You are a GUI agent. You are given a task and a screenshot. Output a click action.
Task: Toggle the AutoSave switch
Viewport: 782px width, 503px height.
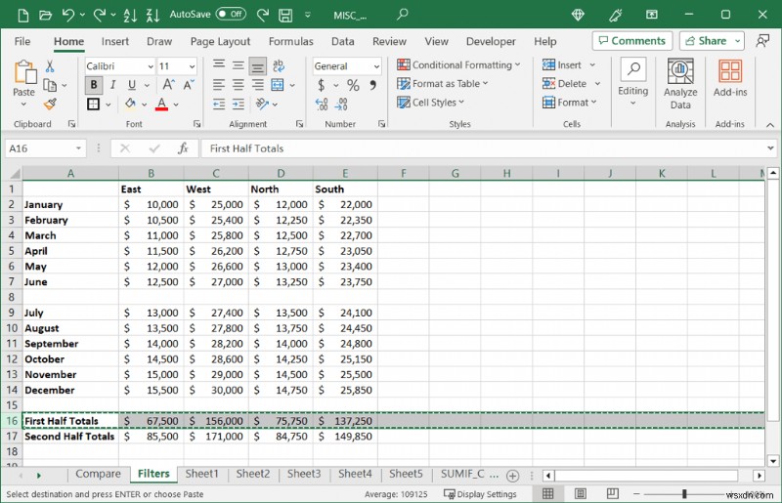point(231,15)
